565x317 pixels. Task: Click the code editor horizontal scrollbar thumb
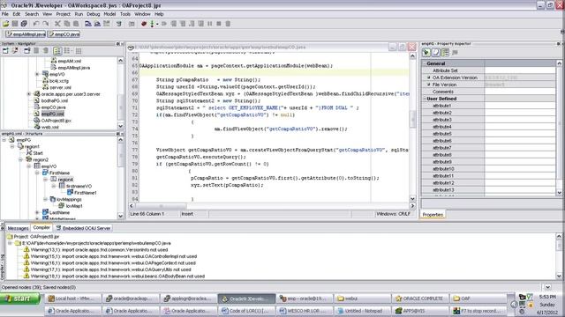161,206
